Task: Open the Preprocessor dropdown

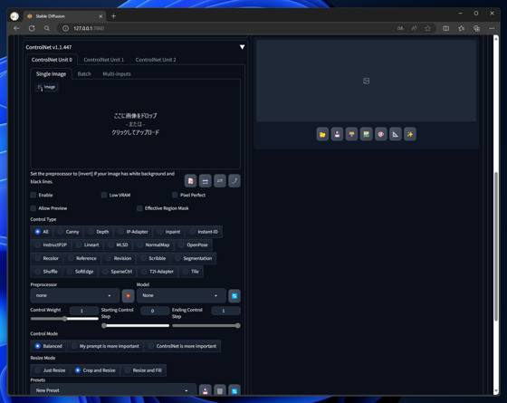Action: click(74, 295)
